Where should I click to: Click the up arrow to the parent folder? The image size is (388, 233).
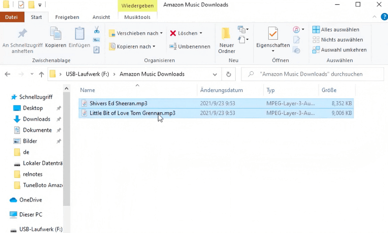(x=41, y=74)
